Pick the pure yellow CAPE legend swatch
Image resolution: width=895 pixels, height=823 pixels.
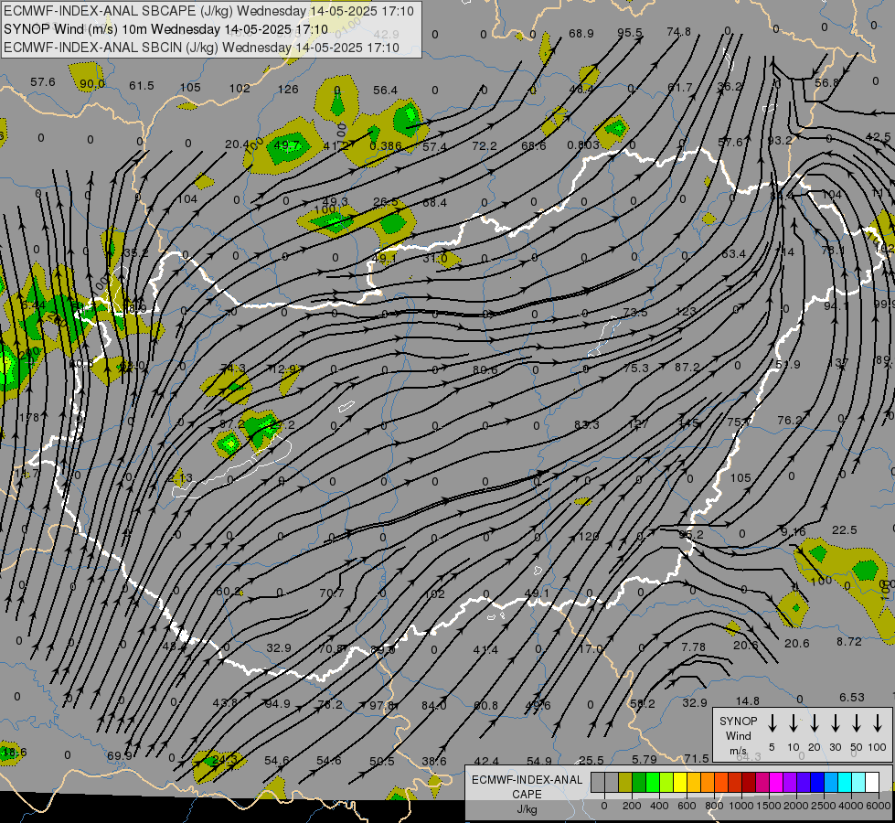click(x=680, y=782)
